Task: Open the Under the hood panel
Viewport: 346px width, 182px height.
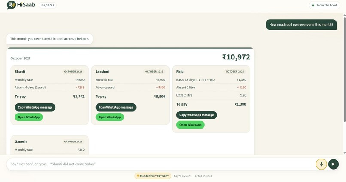Action: point(324,5)
